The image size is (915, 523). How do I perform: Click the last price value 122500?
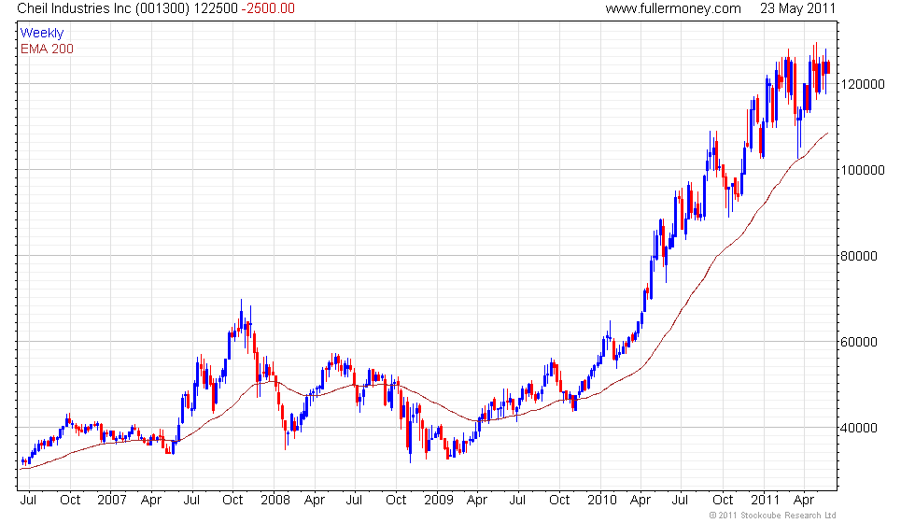pyautogui.click(x=216, y=8)
